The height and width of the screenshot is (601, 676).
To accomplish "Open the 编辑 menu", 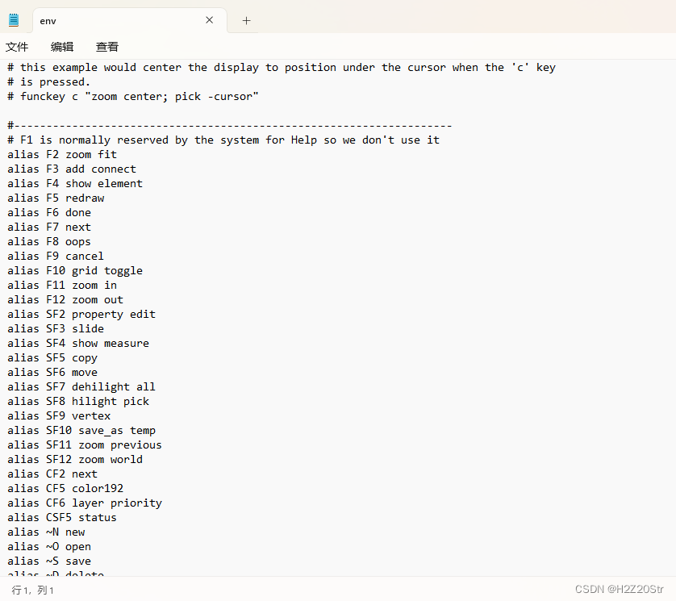I will point(62,47).
